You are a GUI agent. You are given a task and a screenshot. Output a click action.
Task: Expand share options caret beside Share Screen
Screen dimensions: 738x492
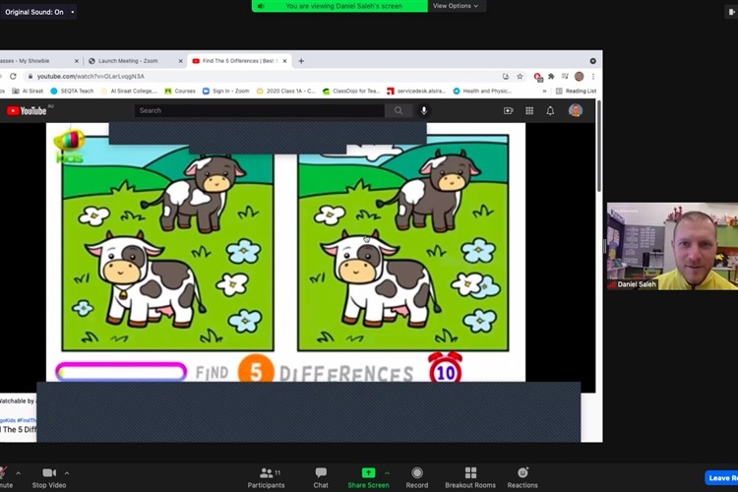[x=387, y=472]
